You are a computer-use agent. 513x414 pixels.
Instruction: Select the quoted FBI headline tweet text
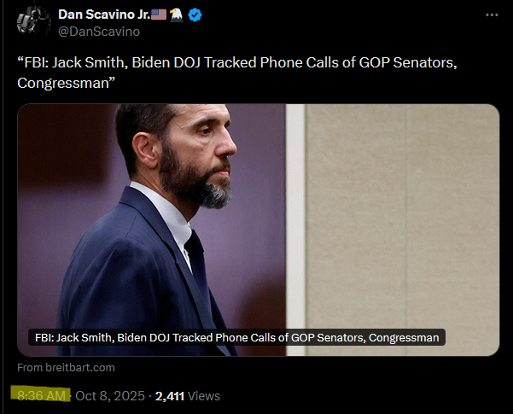point(237,73)
